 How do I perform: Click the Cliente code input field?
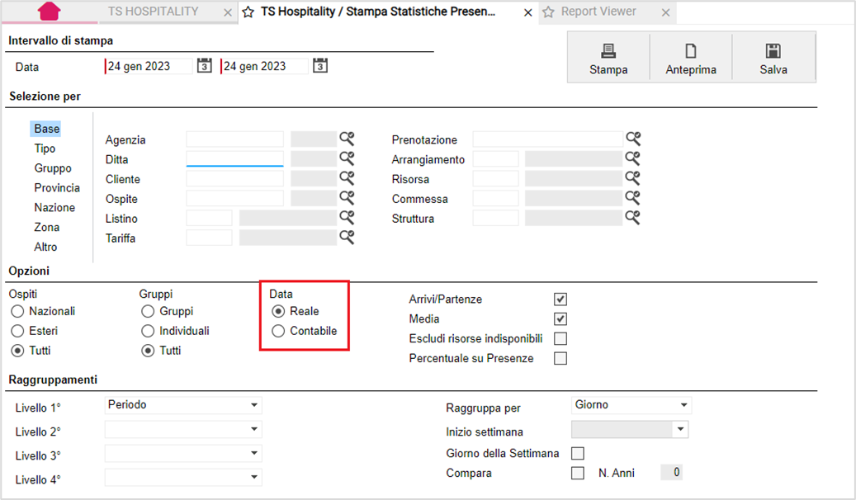234,178
